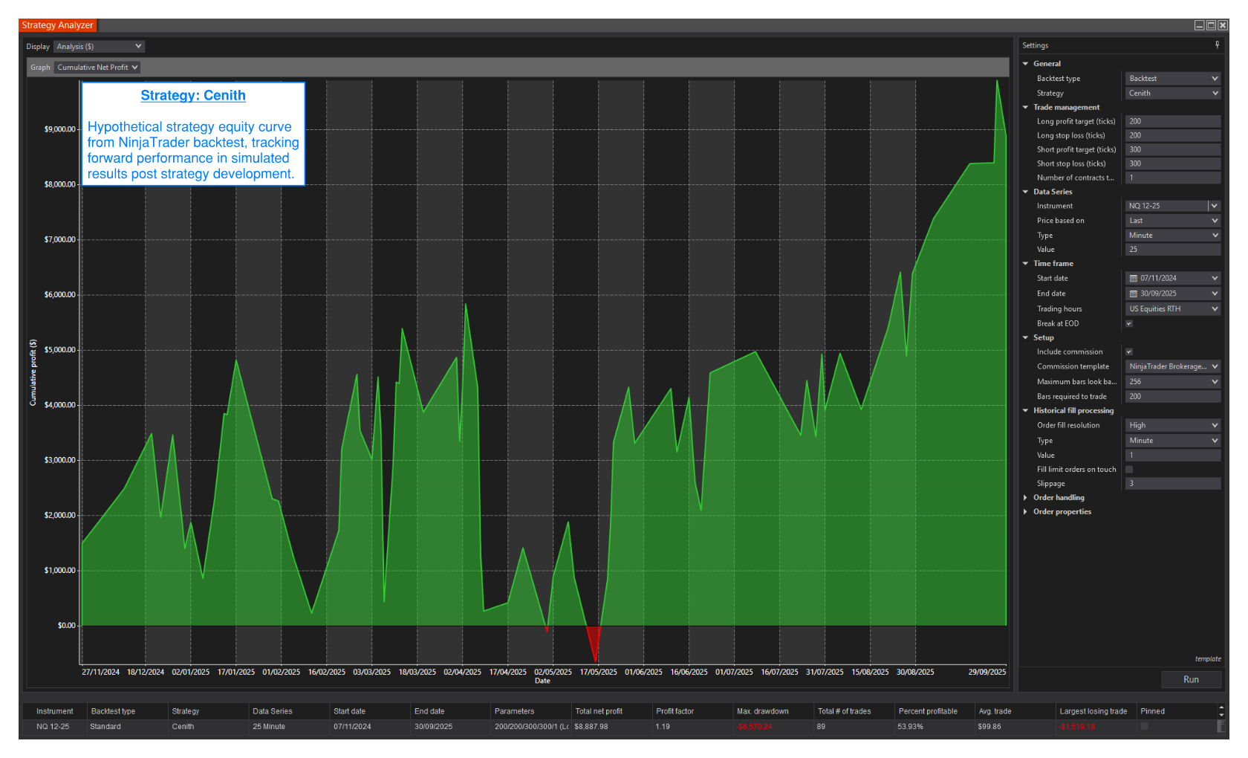This screenshot has width=1248, height=758.
Task: Click the Settings panel pin icon
Action: [1217, 45]
